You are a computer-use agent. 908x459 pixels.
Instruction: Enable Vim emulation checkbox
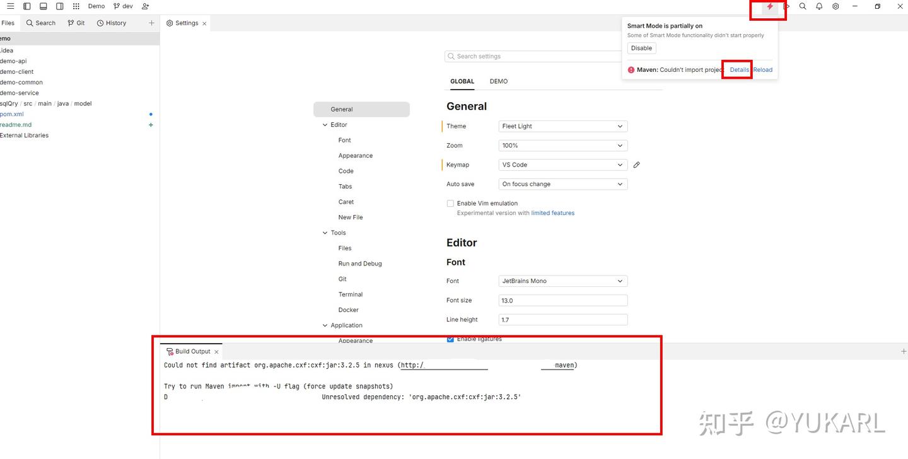(450, 203)
